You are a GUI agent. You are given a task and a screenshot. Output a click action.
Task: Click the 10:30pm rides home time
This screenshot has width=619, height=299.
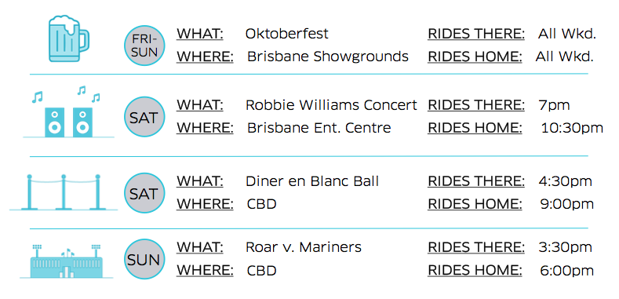click(572, 128)
